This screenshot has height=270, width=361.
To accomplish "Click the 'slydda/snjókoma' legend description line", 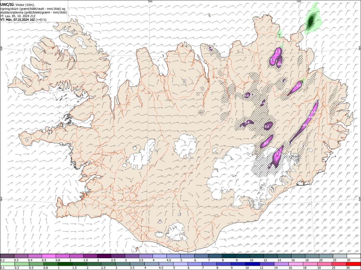I will pyautogui.click(x=34, y=12).
